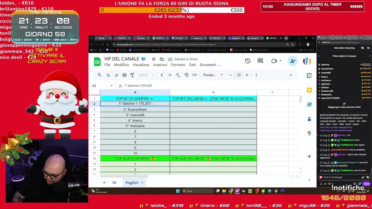Decrease font size with minus button

(230, 75)
